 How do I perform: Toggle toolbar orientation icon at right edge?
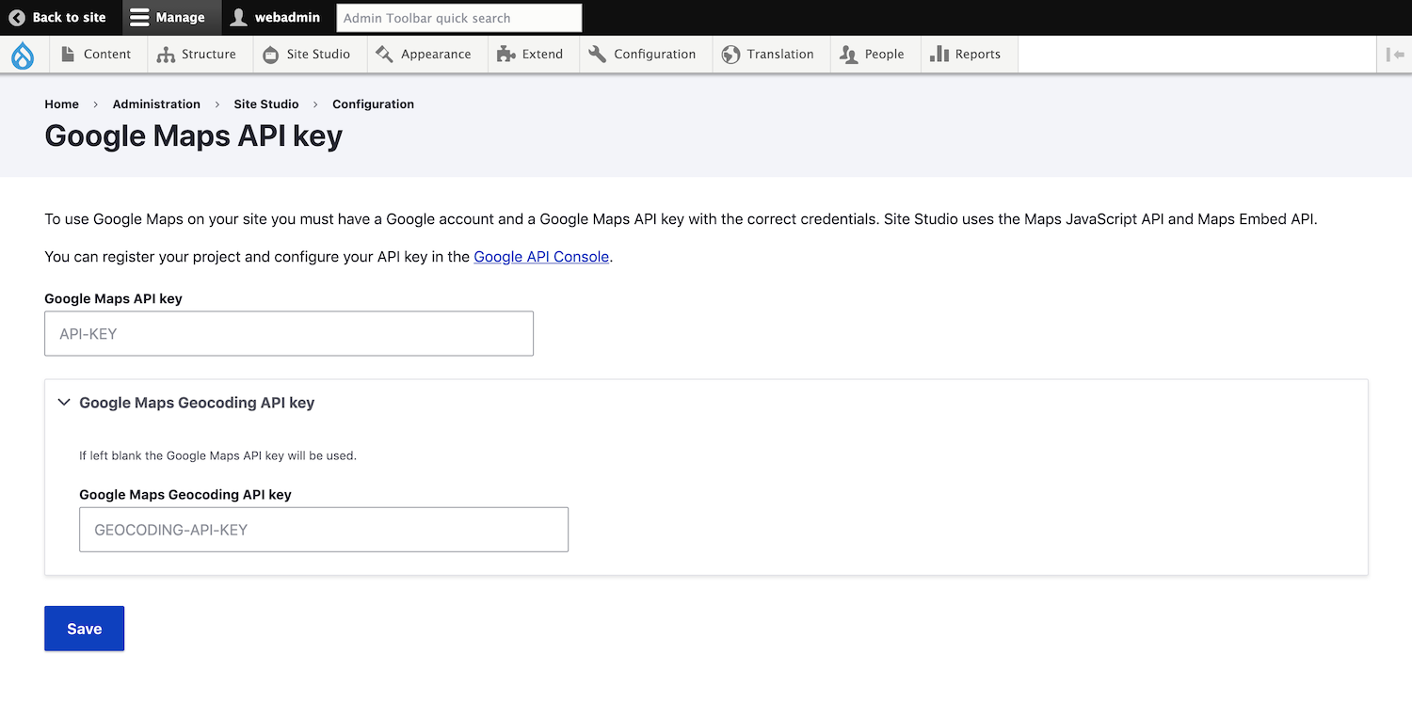point(1395,55)
